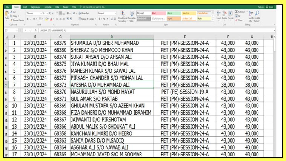Viewport: 286px width, 161px height.
Task: Toggle Wrap Text for the cell
Action: 84,13
